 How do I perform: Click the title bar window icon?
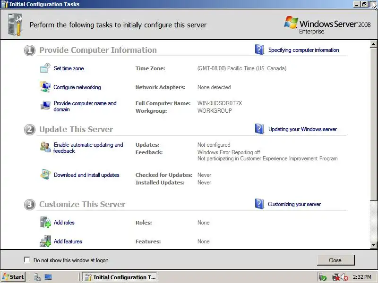click(x=5, y=4)
